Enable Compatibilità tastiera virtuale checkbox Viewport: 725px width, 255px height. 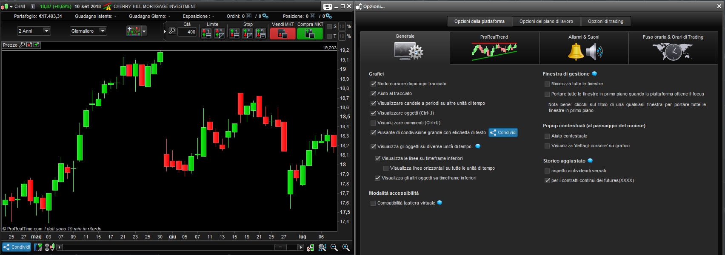[x=373, y=203]
